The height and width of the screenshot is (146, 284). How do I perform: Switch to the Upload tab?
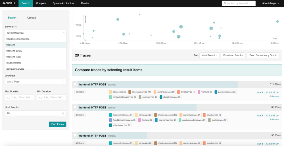(32, 18)
